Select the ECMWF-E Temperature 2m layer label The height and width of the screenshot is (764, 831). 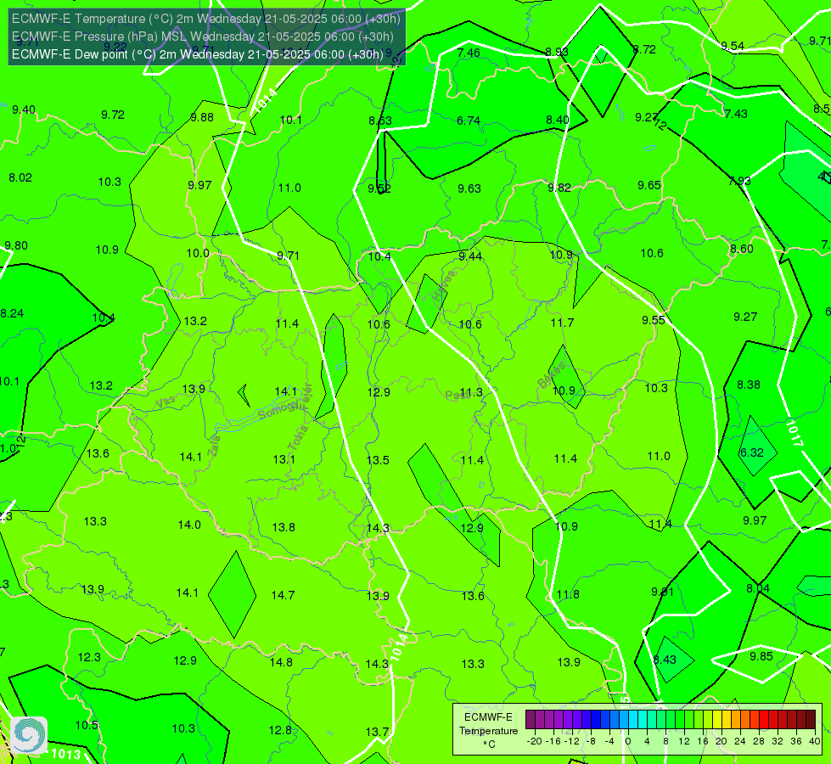[206, 19]
